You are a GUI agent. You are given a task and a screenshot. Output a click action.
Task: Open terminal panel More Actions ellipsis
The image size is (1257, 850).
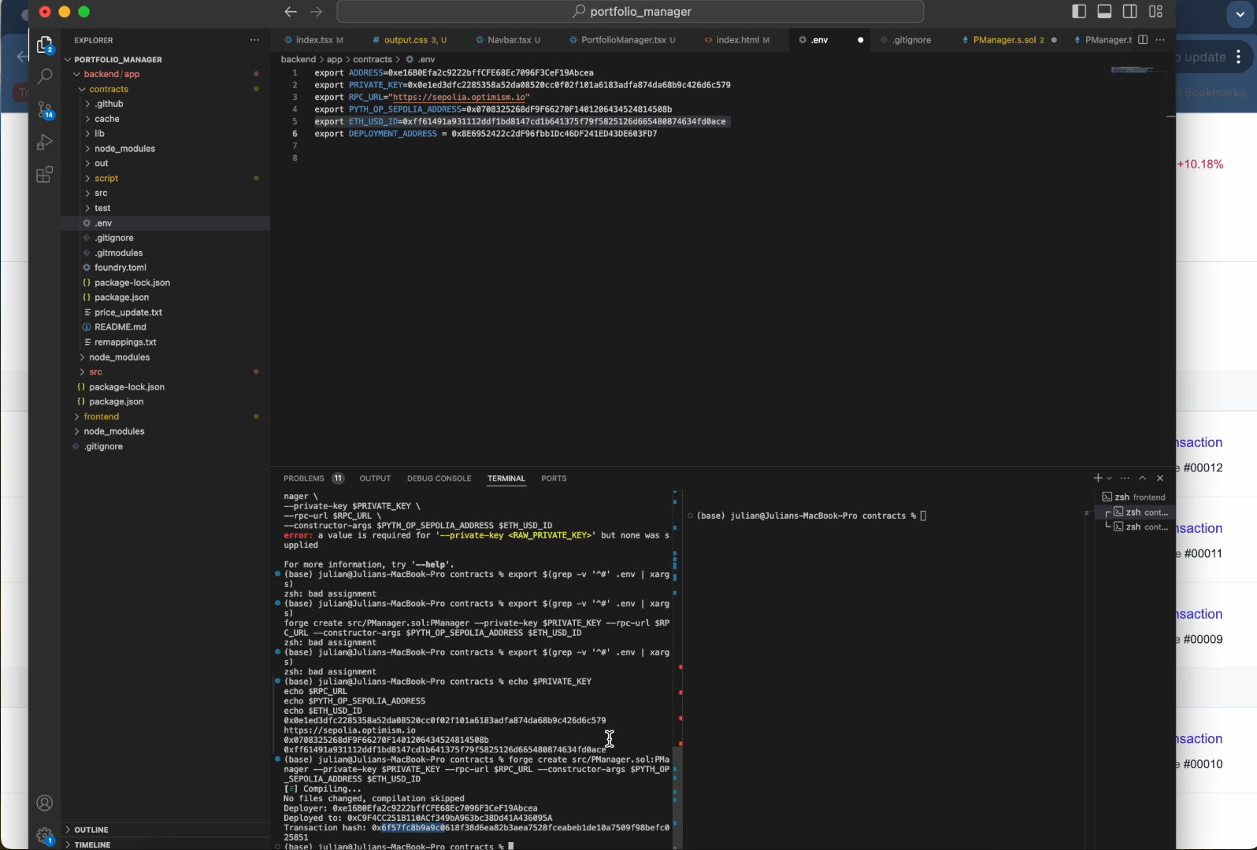tap(1125, 478)
